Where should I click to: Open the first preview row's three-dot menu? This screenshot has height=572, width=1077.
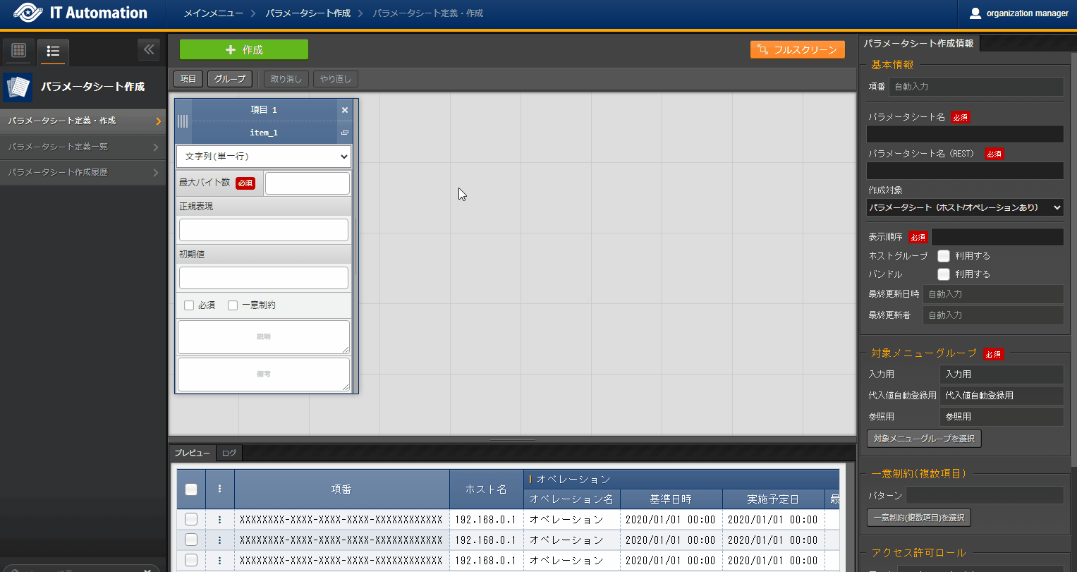pos(219,520)
